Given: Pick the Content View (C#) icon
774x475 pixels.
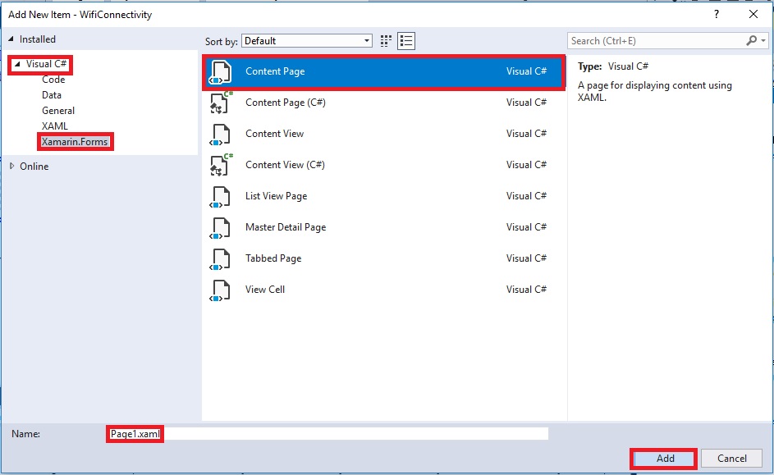Looking at the screenshot, I should 220,165.
